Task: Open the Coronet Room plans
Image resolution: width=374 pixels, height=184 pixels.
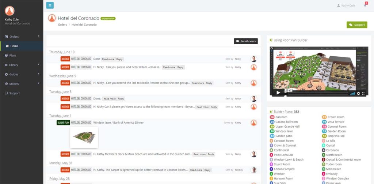Action: (x=337, y=127)
